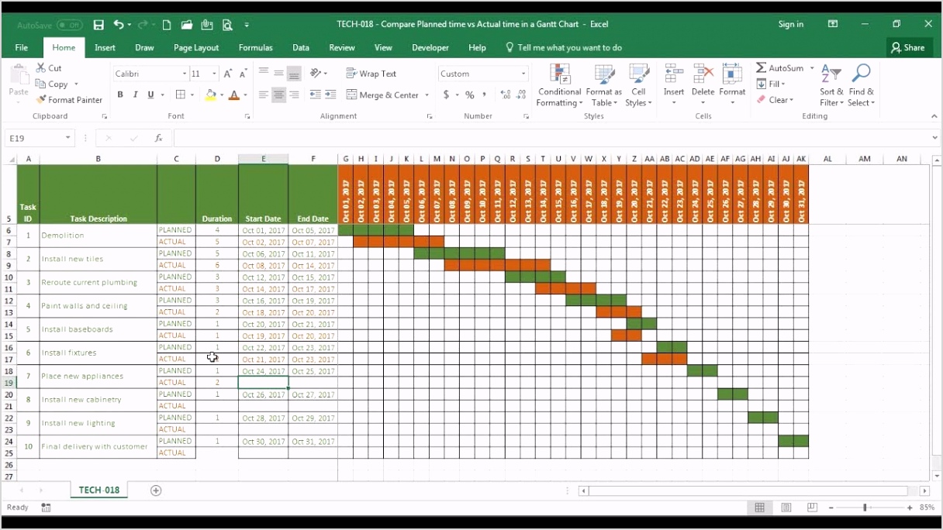Click the Percent Style icon
This screenshot has height=530, width=943.
tap(469, 95)
